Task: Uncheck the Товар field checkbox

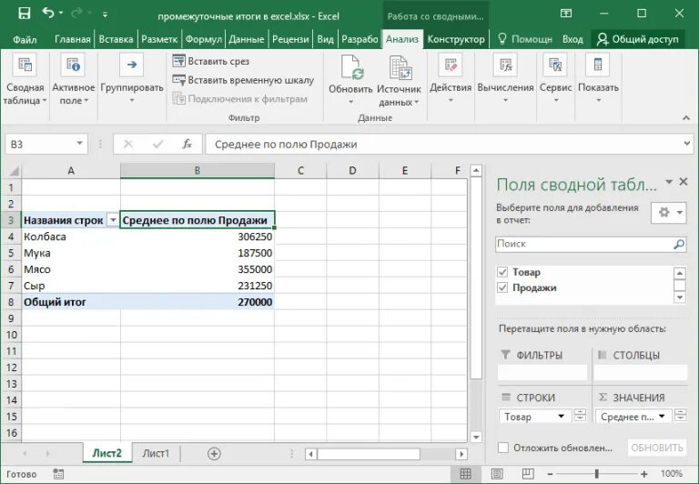Action: (x=502, y=272)
